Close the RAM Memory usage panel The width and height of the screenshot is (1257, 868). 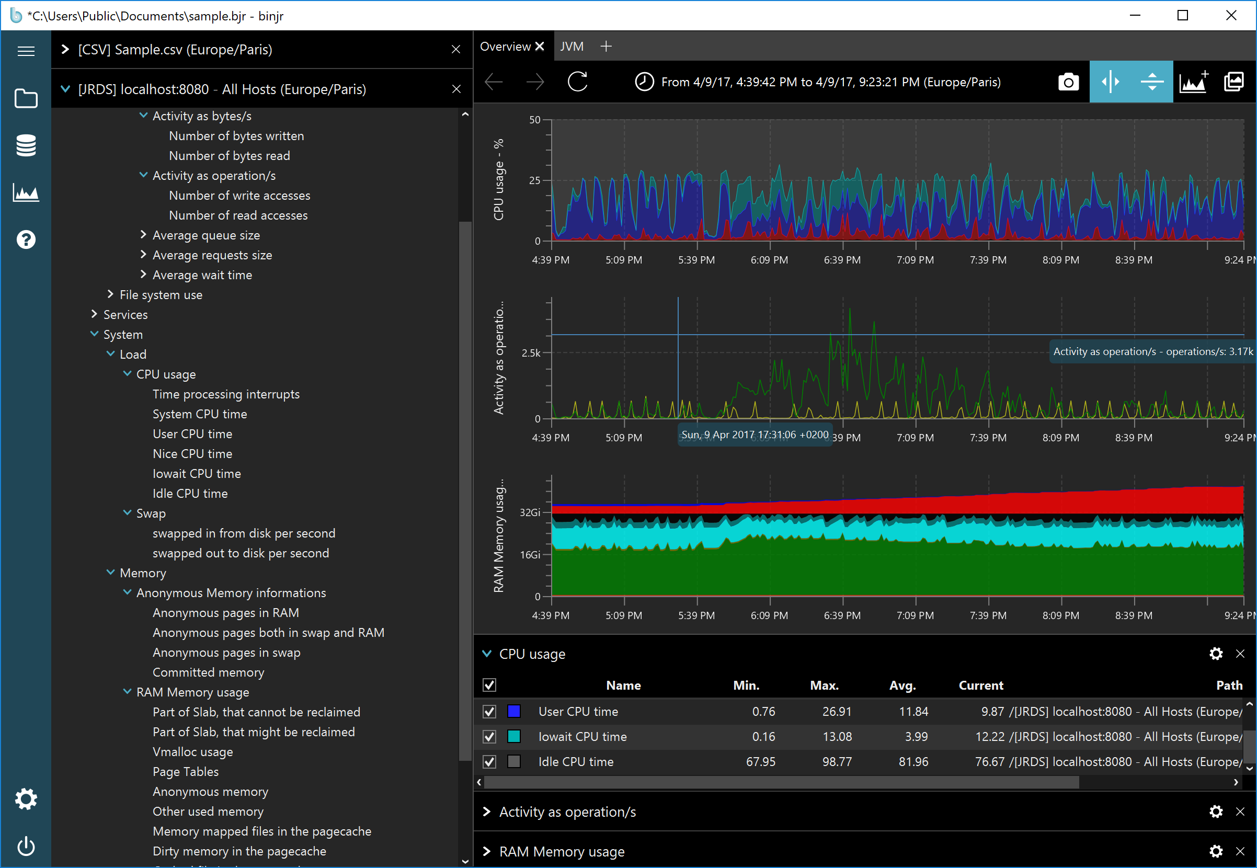point(1240,851)
